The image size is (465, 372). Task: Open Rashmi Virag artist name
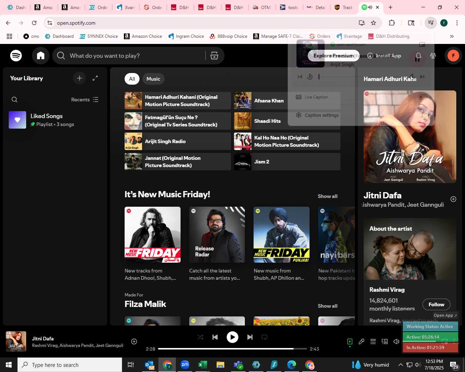pos(387,290)
